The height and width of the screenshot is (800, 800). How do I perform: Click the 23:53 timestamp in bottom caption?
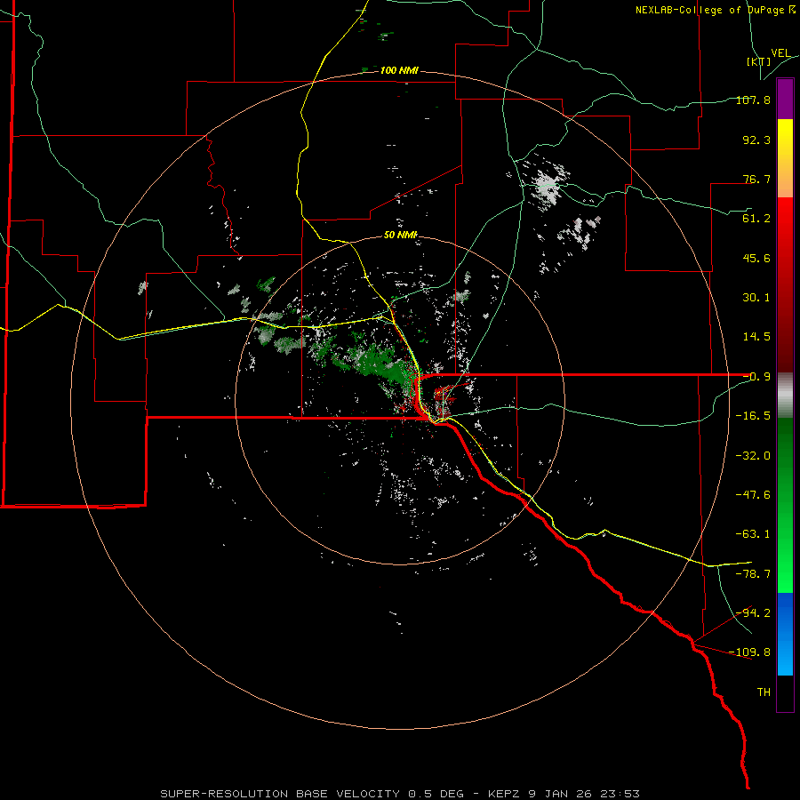point(620,794)
